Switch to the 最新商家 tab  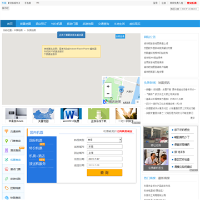pos(164,178)
